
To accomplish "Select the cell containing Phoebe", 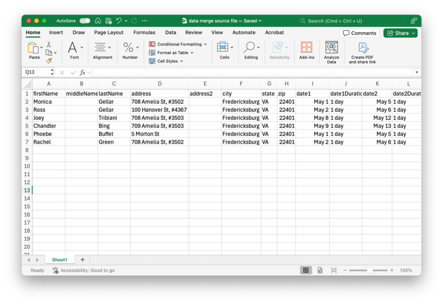I will tap(49, 134).
